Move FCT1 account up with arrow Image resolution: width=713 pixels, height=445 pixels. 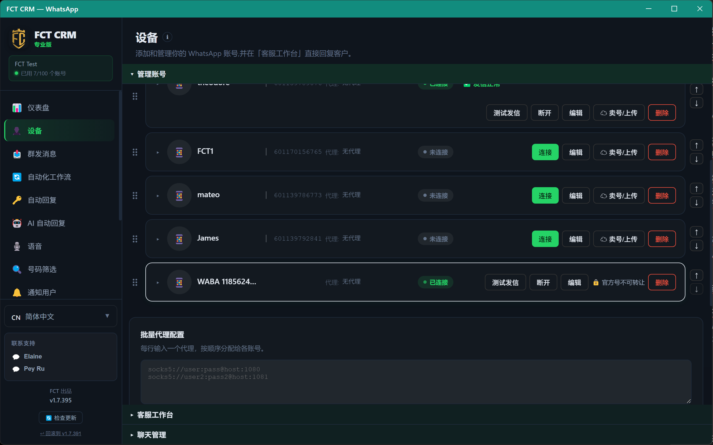pos(697,145)
